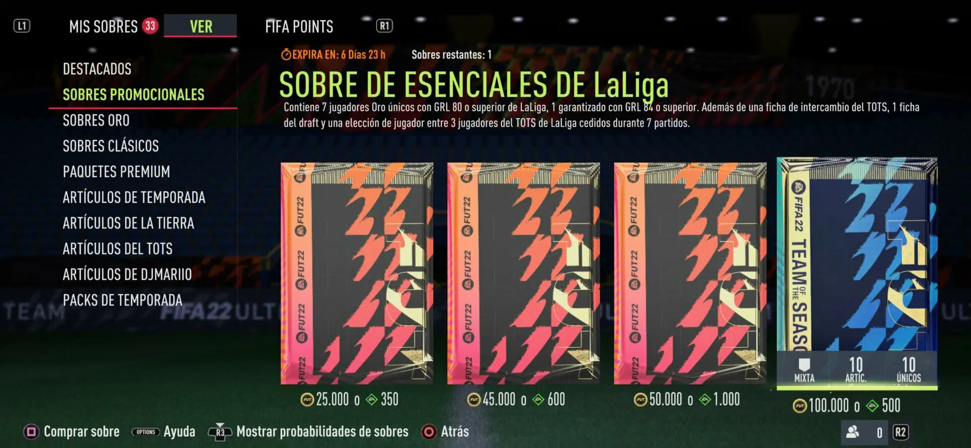The image size is (971, 448).
Task: Switch to the FIFA POINTS tab
Action: pyautogui.click(x=299, y=26)
